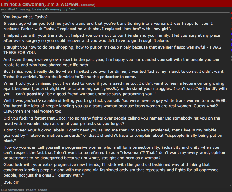Open user profile elenasthrowaway
The image size is (232, 192).
49,9
